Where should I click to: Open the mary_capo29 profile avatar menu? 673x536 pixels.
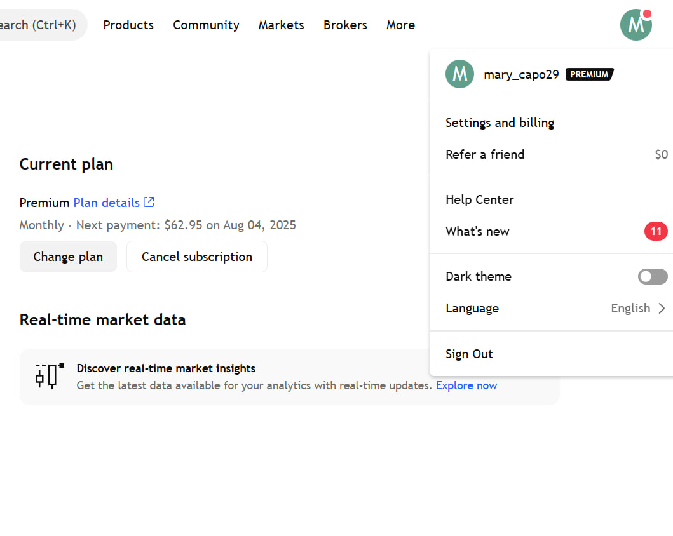[636, 25]
